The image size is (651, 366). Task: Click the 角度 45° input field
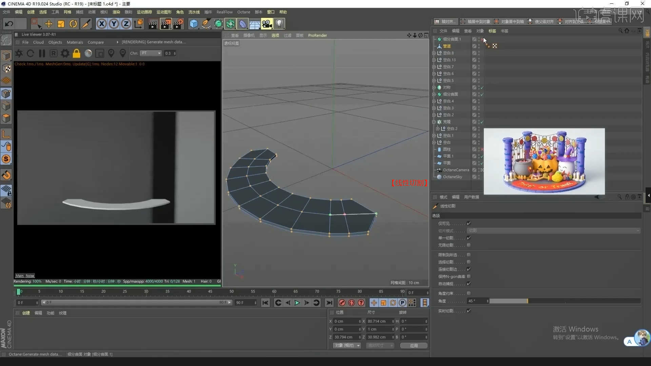pos(478,301)
